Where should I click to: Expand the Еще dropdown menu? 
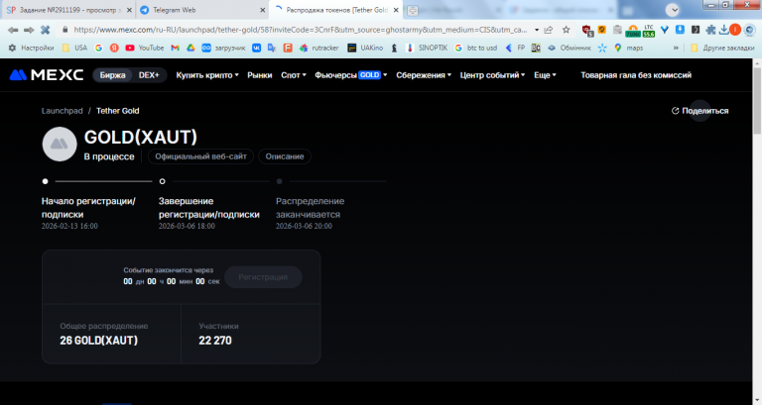(545, 75)
